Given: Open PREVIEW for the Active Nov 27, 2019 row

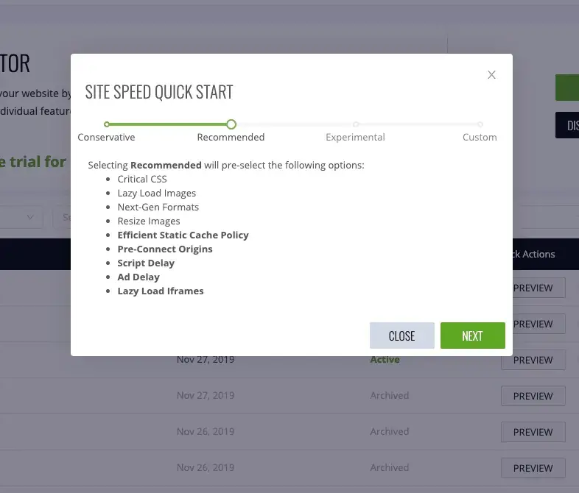Looking at the screenshot, I should click(533, 360).
